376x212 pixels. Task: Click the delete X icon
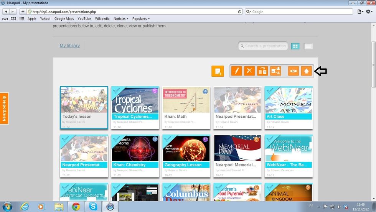tap(249, 71)
